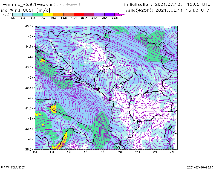Click the 45N latitude label
219x169 pixels.
31,36
